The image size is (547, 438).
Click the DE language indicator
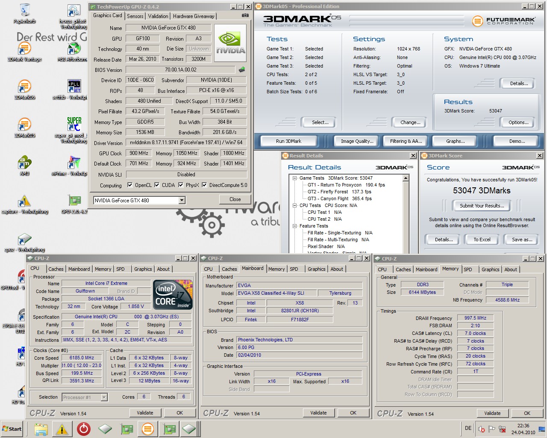click(x=468, y=428)
